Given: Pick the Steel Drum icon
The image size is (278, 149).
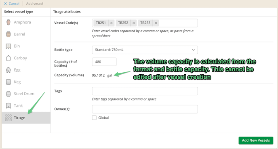Looking at the screenshot, I should [8, 94].
